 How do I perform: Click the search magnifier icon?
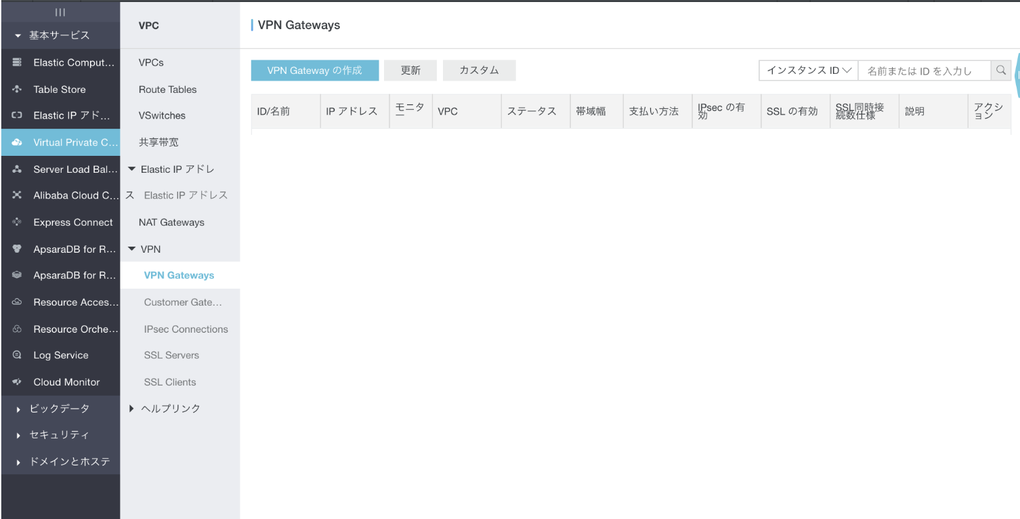pos(1001,70)
